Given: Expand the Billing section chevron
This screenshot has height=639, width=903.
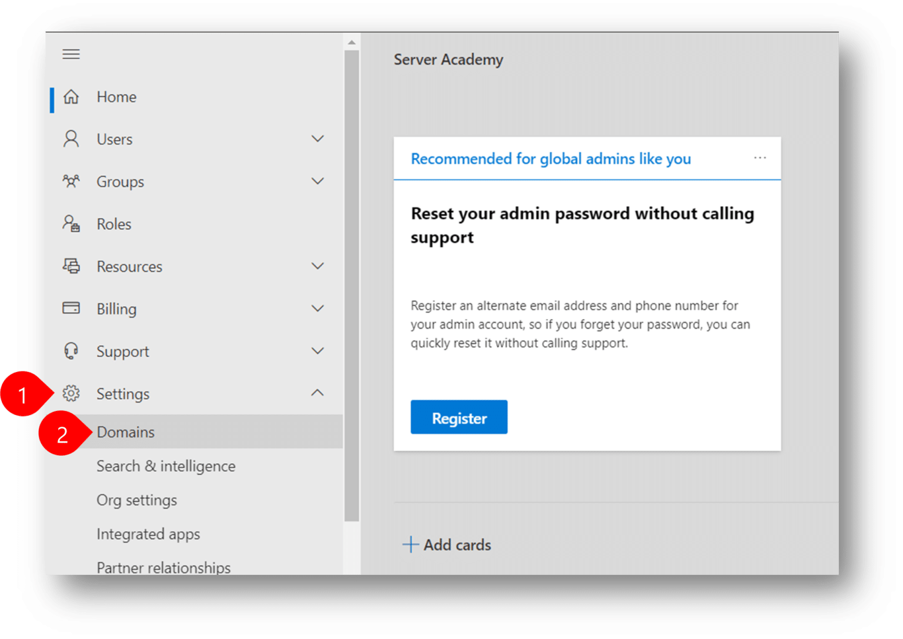Looking at the screenshot, I should pos(317,309).
